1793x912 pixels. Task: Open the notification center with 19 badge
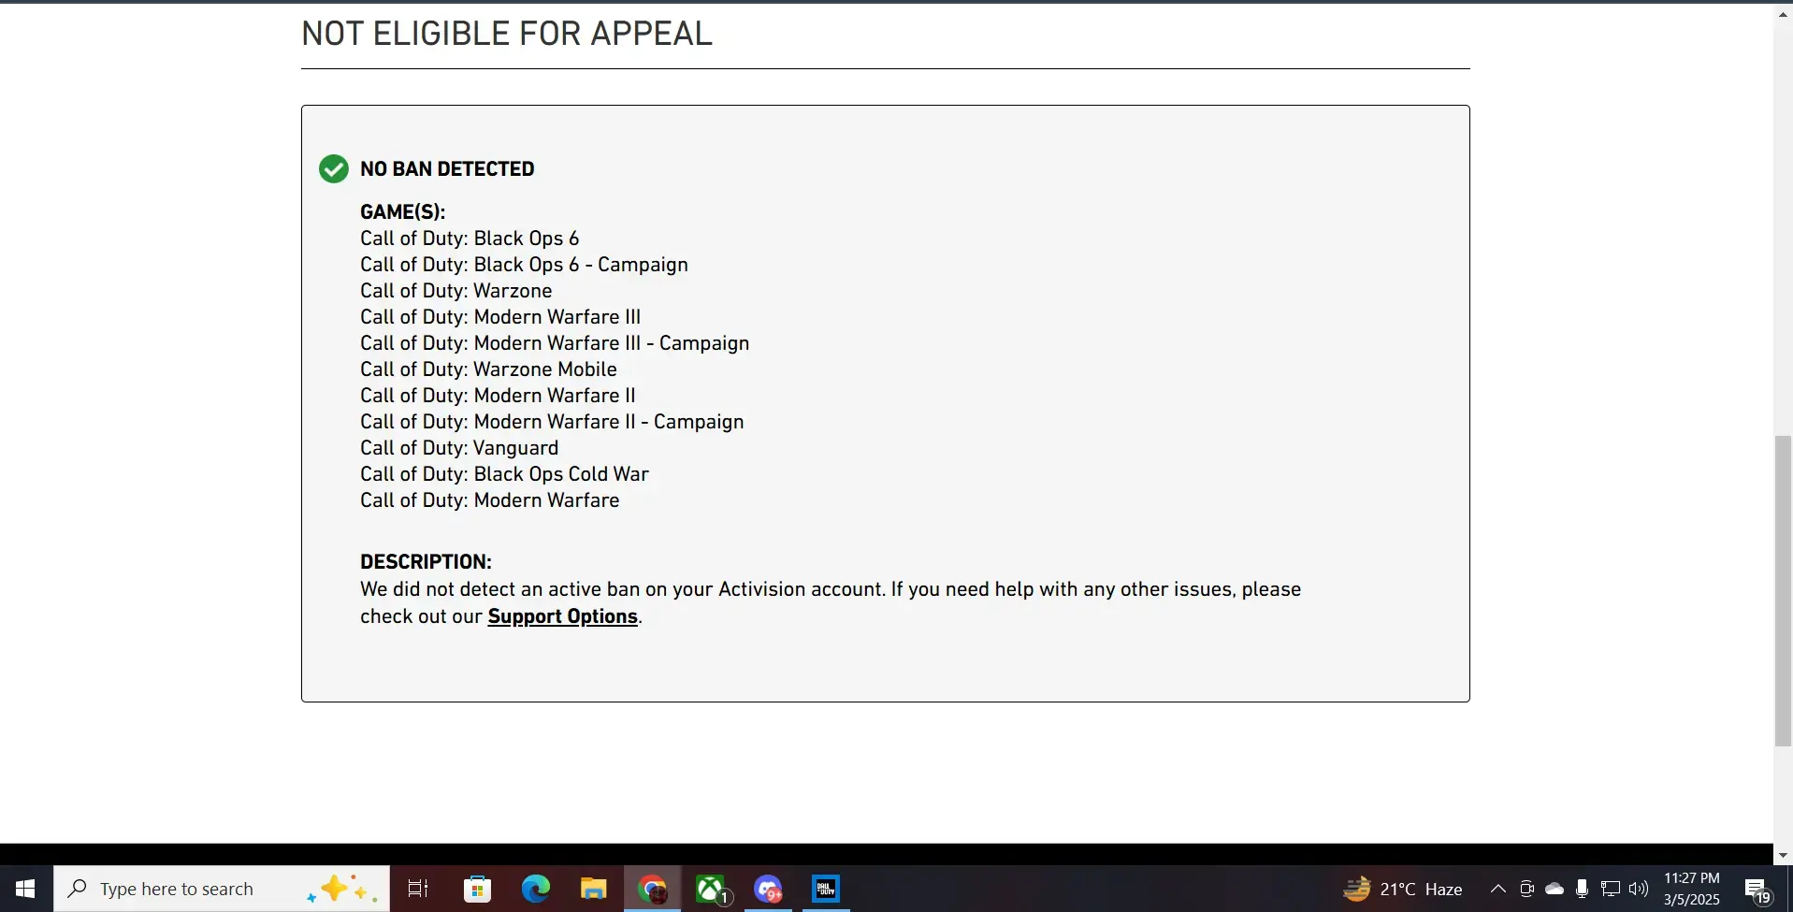coord(1757,890)
